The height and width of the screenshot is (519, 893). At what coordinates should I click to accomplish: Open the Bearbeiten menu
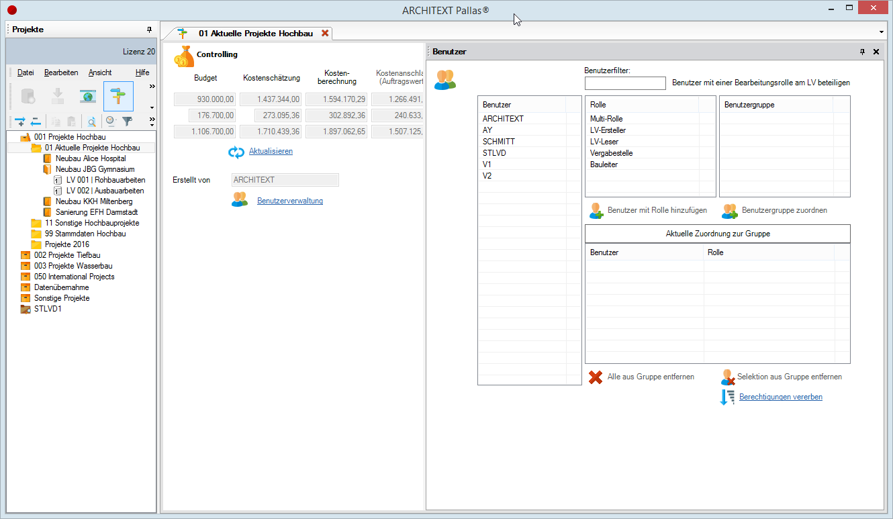coord(61,73)
